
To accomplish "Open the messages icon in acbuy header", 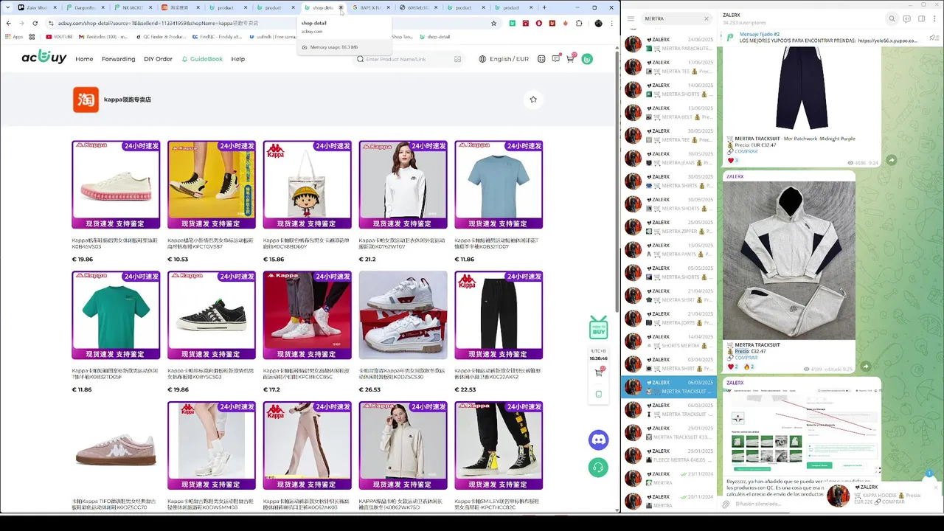I will pyautogui.click(x=555, y=59).
